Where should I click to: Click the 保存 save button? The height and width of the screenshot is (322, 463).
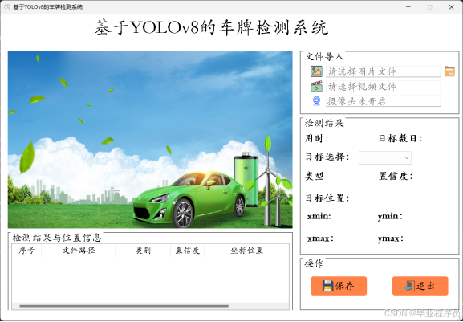339,286
